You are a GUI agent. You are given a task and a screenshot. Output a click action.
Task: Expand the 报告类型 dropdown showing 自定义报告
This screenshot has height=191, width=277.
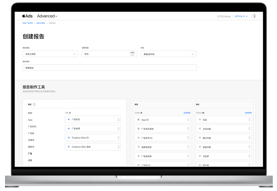pyautogui.click(x=50, y=54)
